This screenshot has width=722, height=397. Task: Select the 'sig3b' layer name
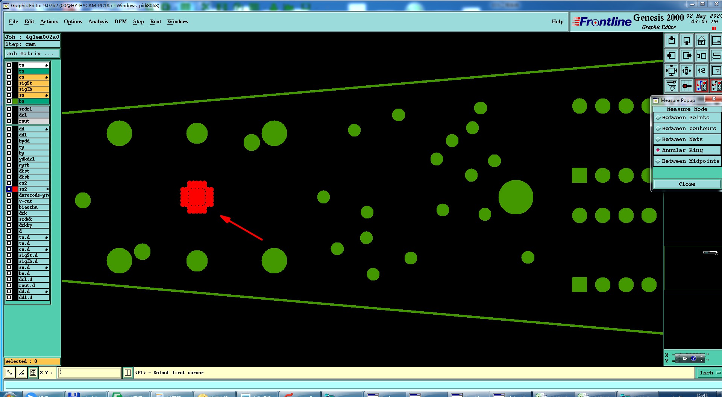33,89
